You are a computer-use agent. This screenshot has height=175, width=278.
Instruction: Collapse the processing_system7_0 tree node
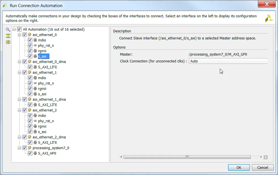[x=19, y=148]
